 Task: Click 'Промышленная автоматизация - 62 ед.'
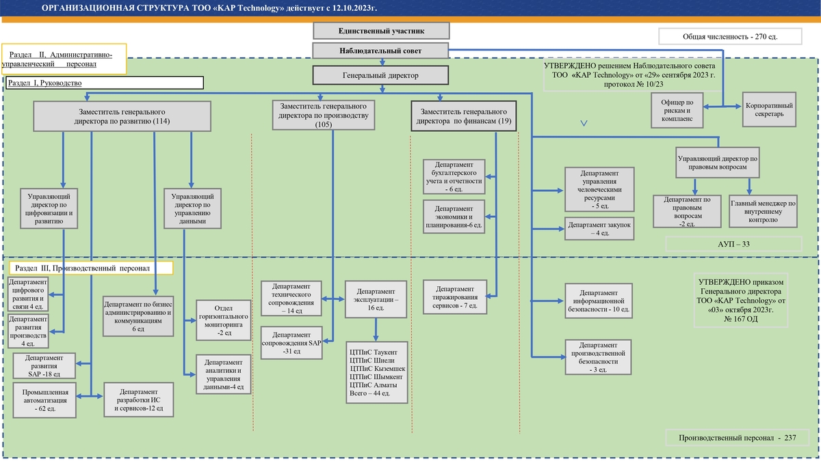tap(44, 400)
